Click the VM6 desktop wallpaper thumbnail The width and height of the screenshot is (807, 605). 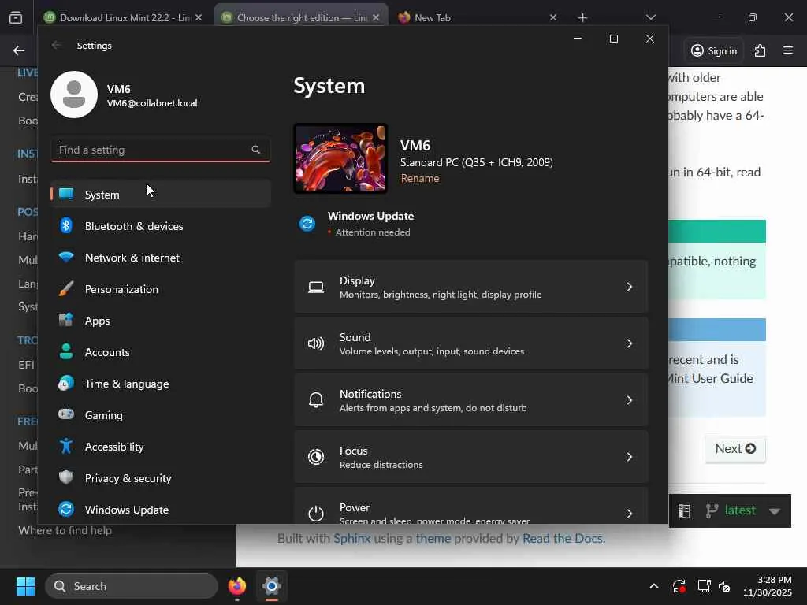[x=340, y=158]
